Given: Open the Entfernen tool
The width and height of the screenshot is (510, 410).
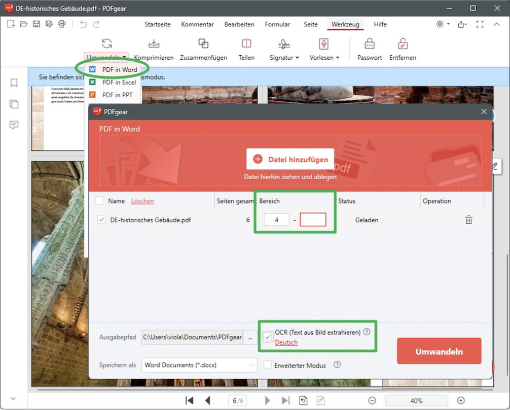Looking at the screenshot, I should coord(402,49).
